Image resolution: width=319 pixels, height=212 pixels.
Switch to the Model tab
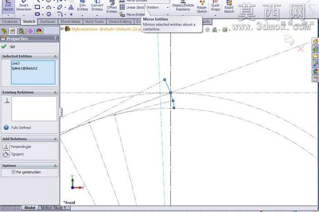coord(30,208)
